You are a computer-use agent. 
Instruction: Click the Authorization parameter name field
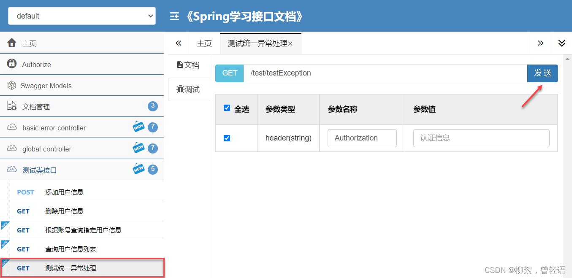[x=362, y=138]
